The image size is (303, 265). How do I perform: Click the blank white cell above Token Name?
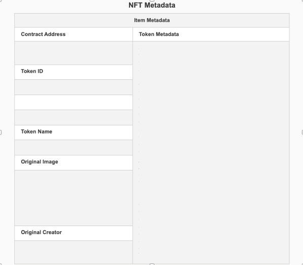(74, 102)
